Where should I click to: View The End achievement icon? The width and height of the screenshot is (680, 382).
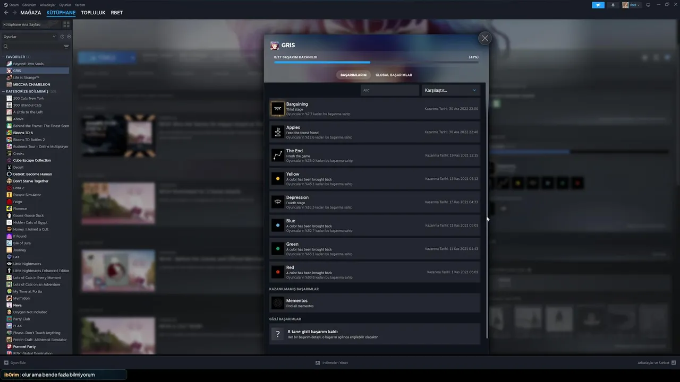(x=277, y=155)
